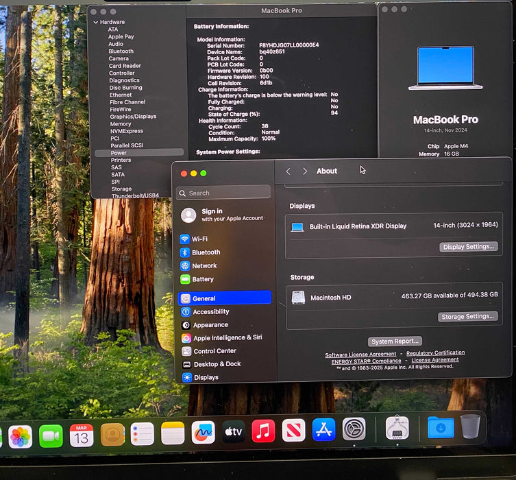Image resolution: width=516 pixels, height=480 pixels.
Task: Click Display Settings button
Action: (469, 247)
